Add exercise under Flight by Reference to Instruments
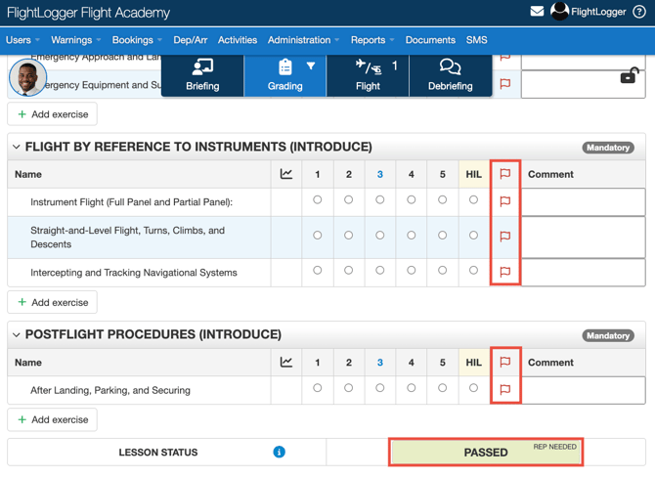This screenshot has width=655, height=478. pyautogui.click(x=53, y=302)
